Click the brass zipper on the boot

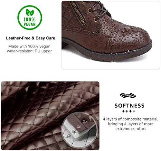point(79,14)
